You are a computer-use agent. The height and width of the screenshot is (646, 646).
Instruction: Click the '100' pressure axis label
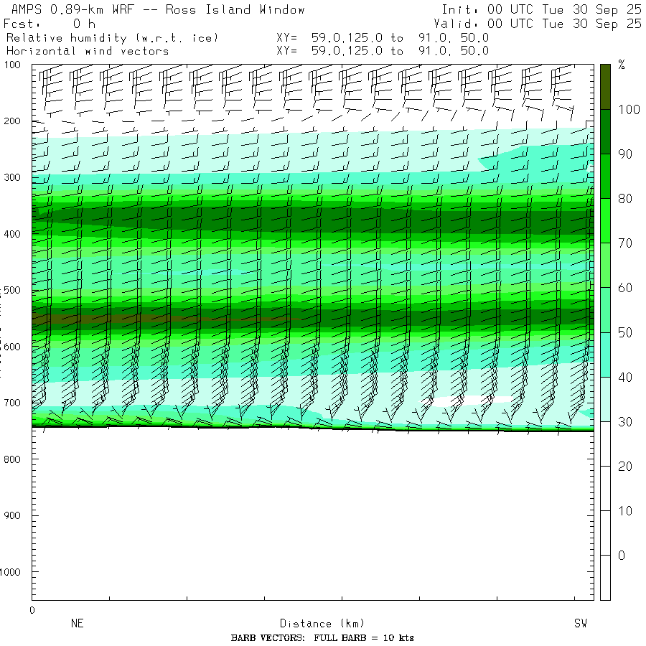[x=12, y=65]
